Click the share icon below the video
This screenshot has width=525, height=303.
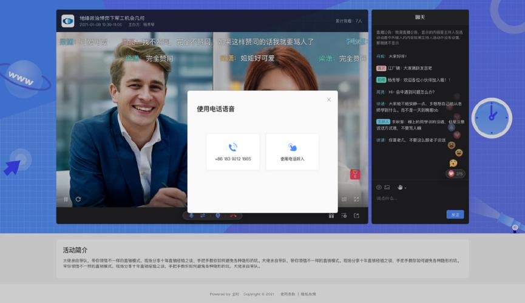point(356,216)
